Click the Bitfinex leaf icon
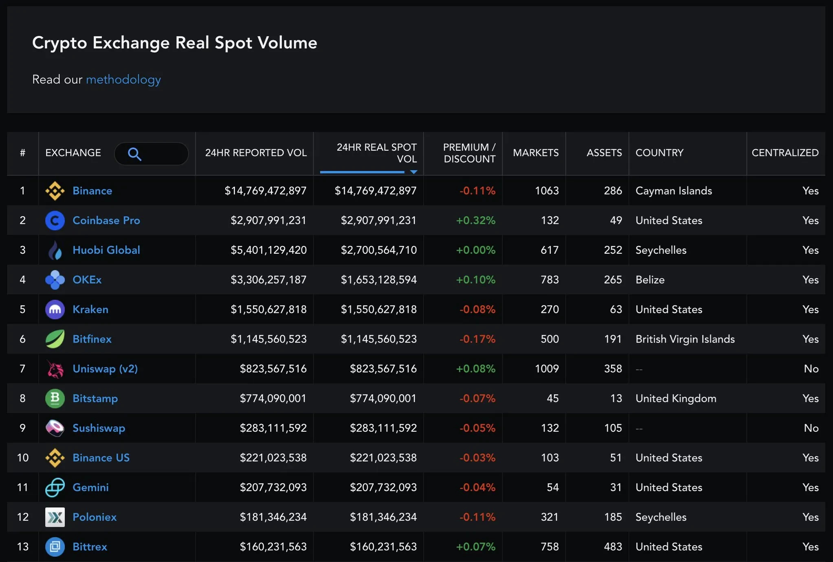833x562 pixels. click(55, 339)
